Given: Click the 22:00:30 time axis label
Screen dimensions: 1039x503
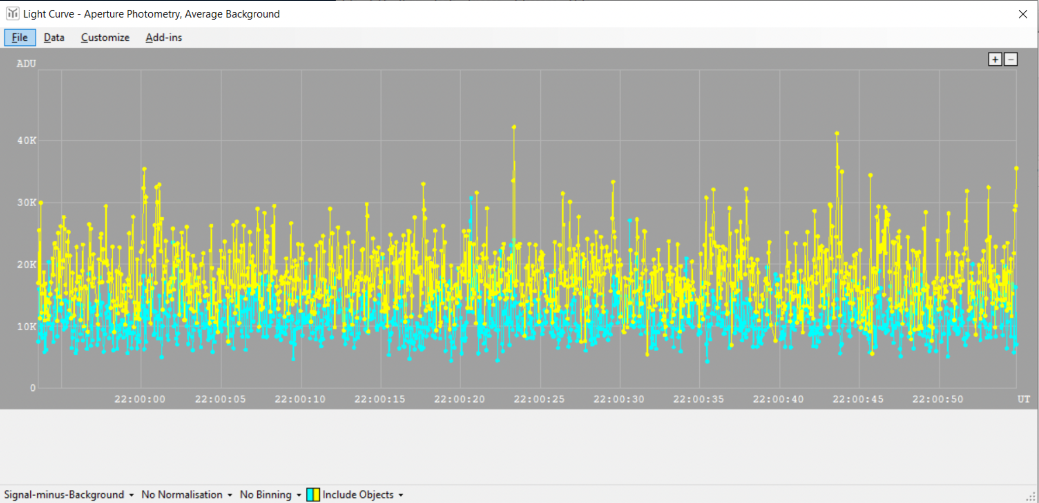Looking at the screenshot, I should pyautogui.click(x=618, y=399).
